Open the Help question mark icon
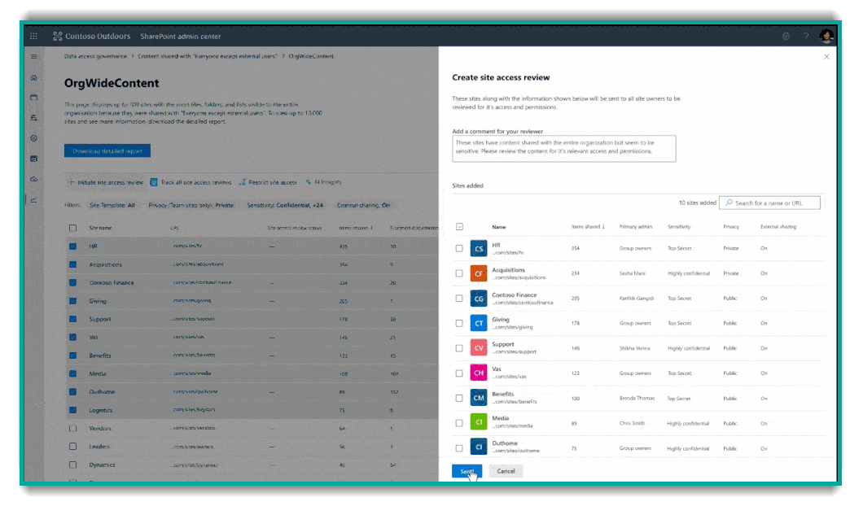 (805, 36)
